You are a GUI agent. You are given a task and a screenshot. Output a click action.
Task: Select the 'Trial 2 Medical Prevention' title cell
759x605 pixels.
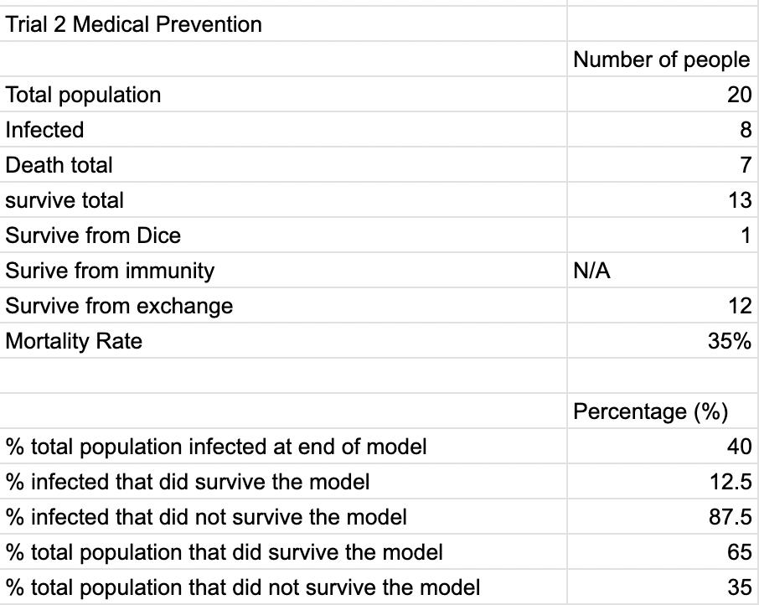click(134, 24)
